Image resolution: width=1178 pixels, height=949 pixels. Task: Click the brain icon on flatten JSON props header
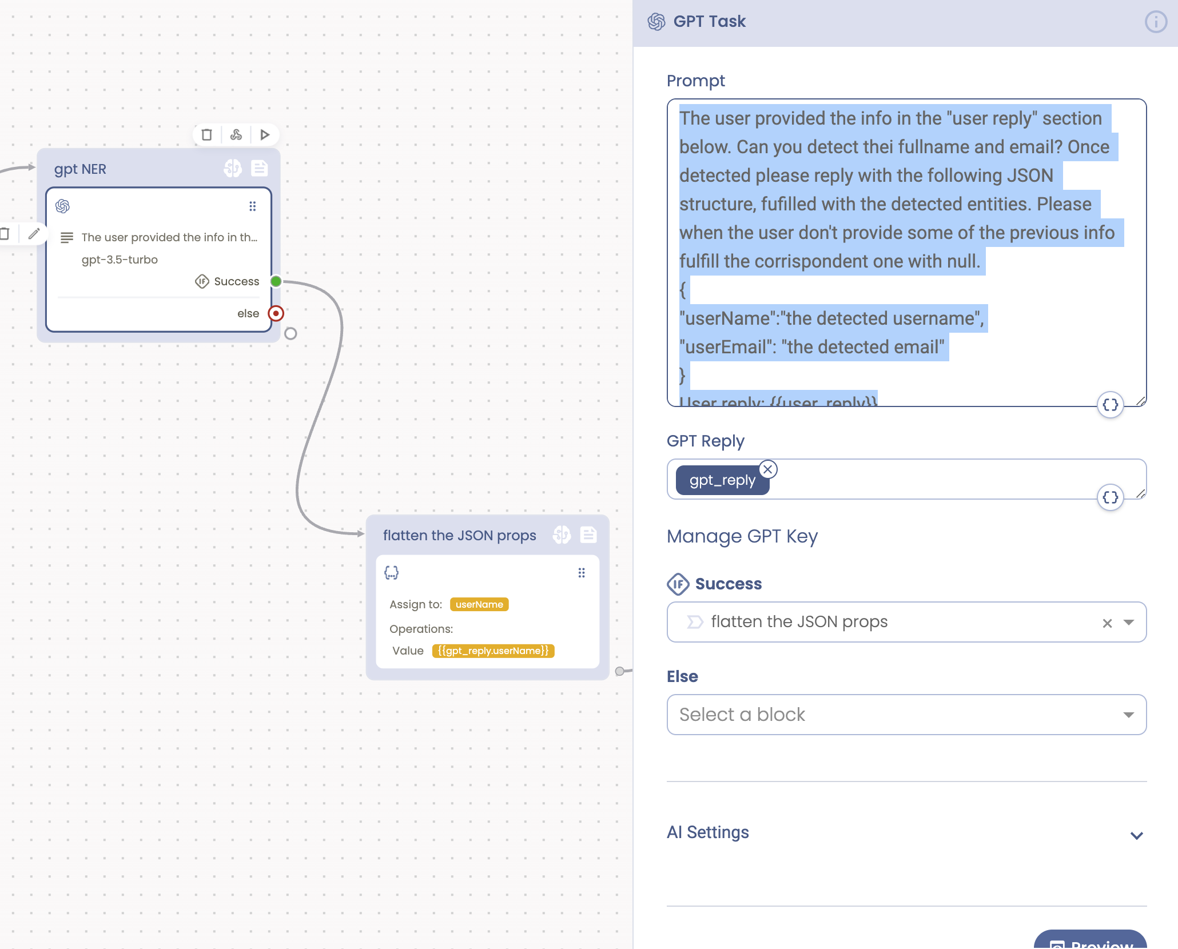coord(562,535)
